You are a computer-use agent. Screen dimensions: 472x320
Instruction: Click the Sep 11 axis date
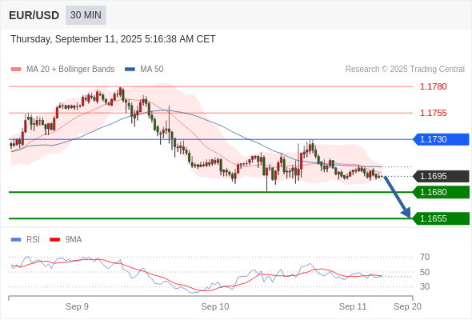pos(353,306)
